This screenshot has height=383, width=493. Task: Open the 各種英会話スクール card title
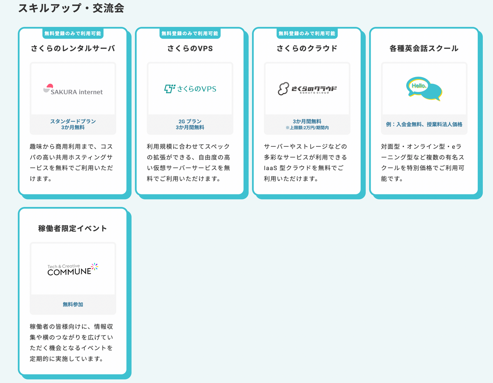(x=424, y=48)
